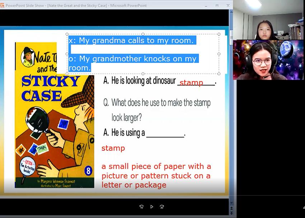Click the Previous Slide double-arrow button

(x=231, y=208)
